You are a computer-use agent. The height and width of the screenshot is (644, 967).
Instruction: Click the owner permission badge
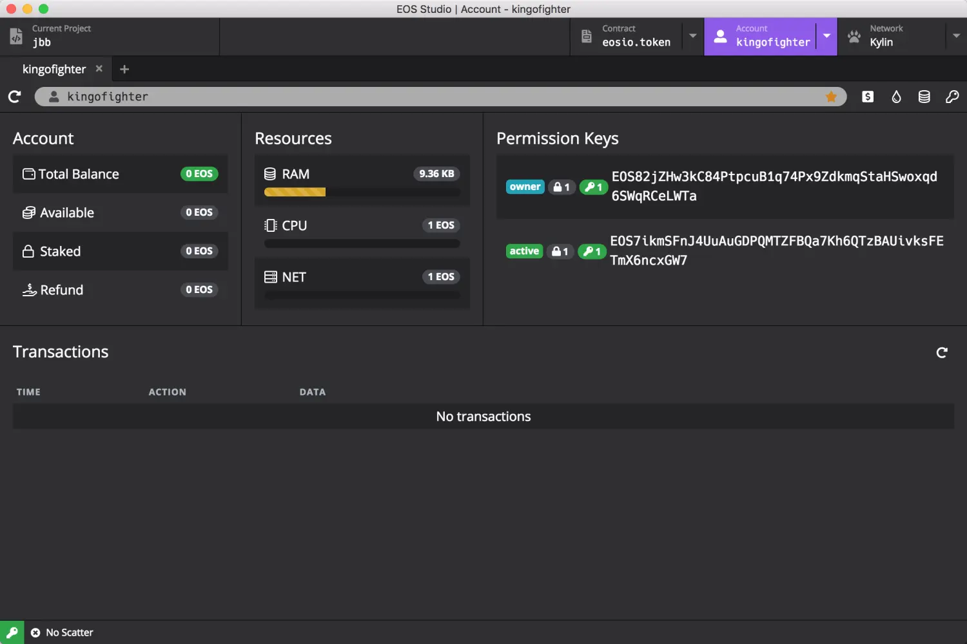coord(525,187)
